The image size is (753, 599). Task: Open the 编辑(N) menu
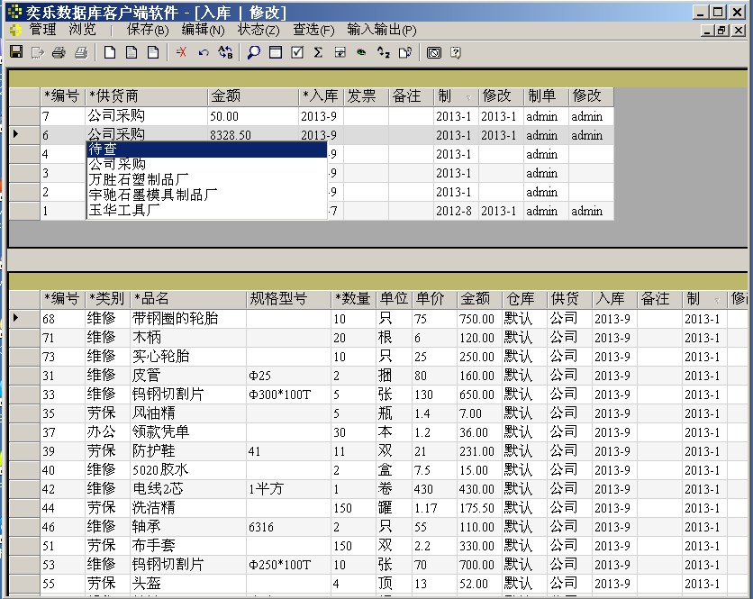(203, 30)
